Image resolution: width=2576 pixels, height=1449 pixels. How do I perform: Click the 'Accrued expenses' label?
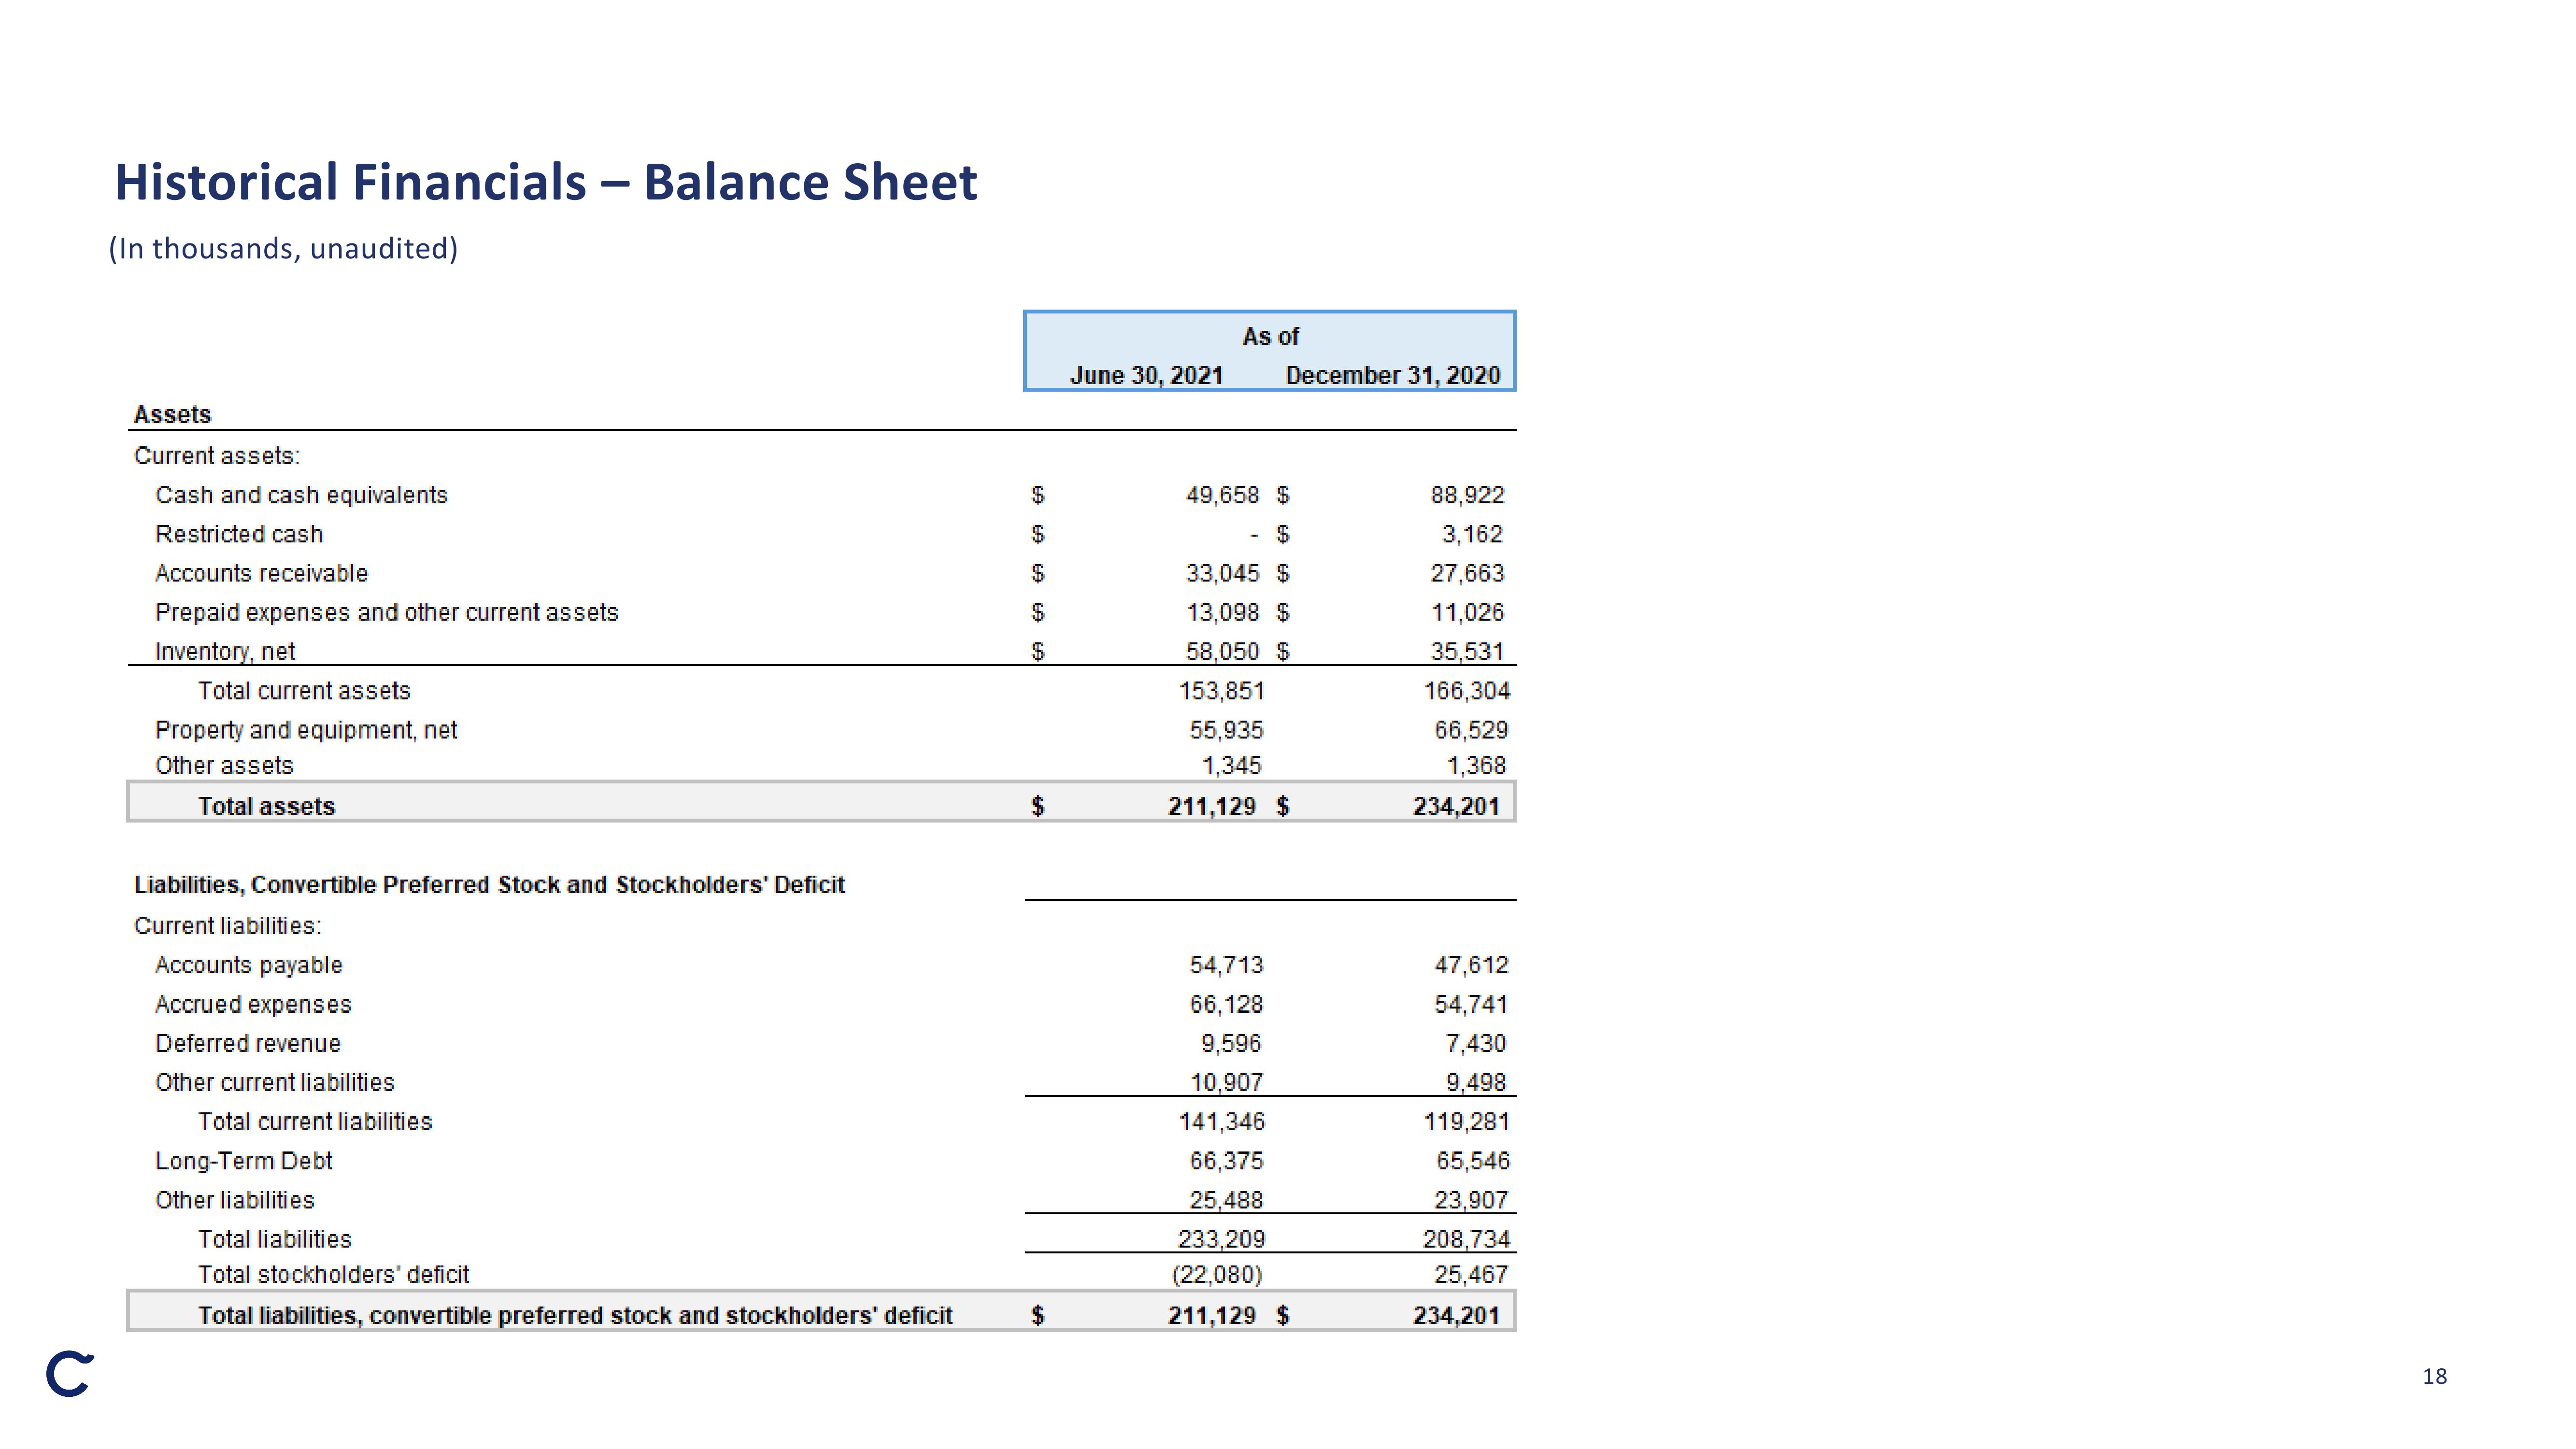pos(253,1004)
